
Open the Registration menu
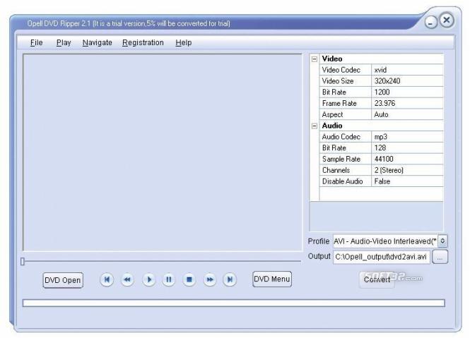(x=143, y=43)
